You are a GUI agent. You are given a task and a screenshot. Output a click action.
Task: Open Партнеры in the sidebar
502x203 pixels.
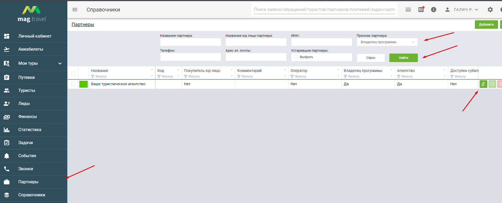pos(34,182)
